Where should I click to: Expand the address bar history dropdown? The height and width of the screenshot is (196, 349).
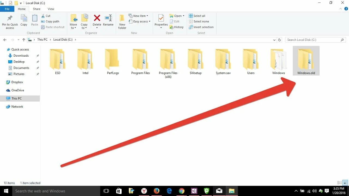pos(274,40)
